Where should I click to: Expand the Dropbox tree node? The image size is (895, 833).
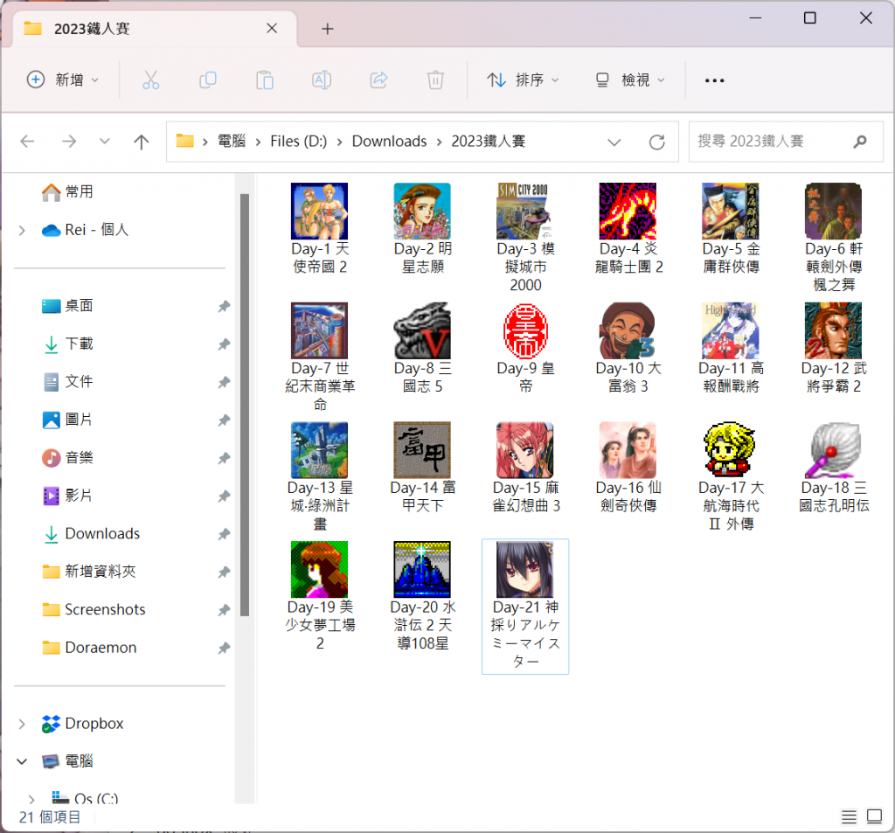coord(22,724)
